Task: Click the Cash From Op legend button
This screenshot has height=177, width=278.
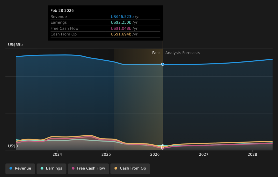Action: click(130, 169)
